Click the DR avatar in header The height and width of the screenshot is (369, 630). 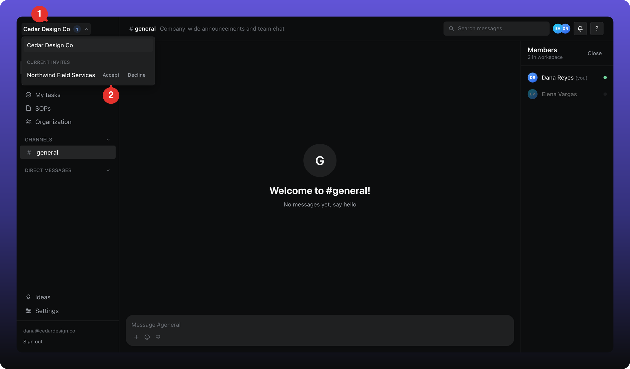[566, 29]
